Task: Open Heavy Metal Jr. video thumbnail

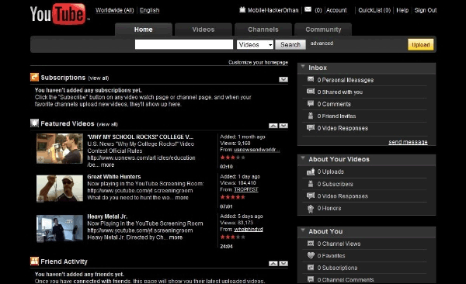Action: [60, 228]
